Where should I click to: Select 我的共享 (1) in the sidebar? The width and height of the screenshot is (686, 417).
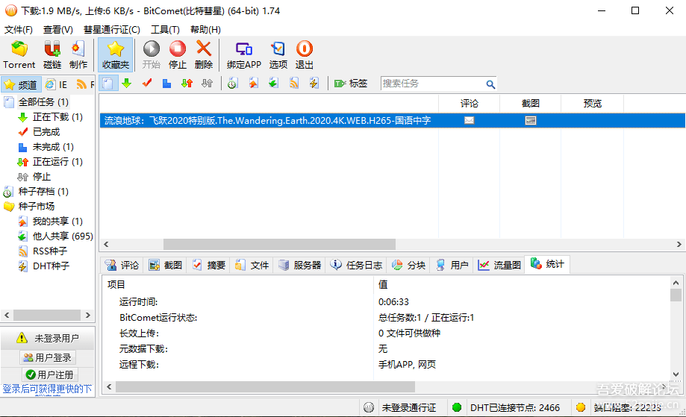[x=57, y=221]
